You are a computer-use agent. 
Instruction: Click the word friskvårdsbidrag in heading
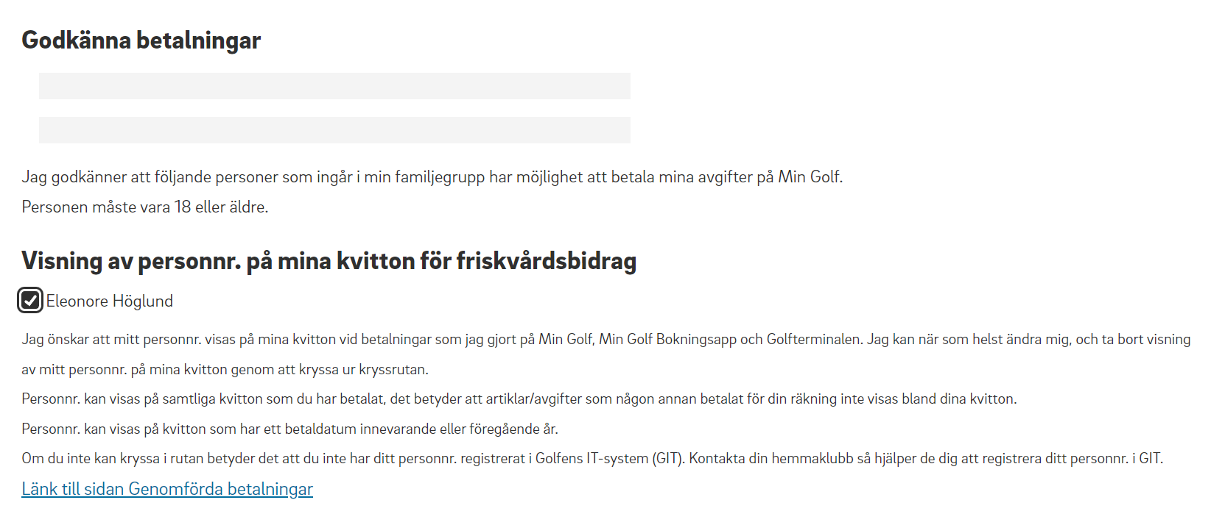click(x=547, y=261)
